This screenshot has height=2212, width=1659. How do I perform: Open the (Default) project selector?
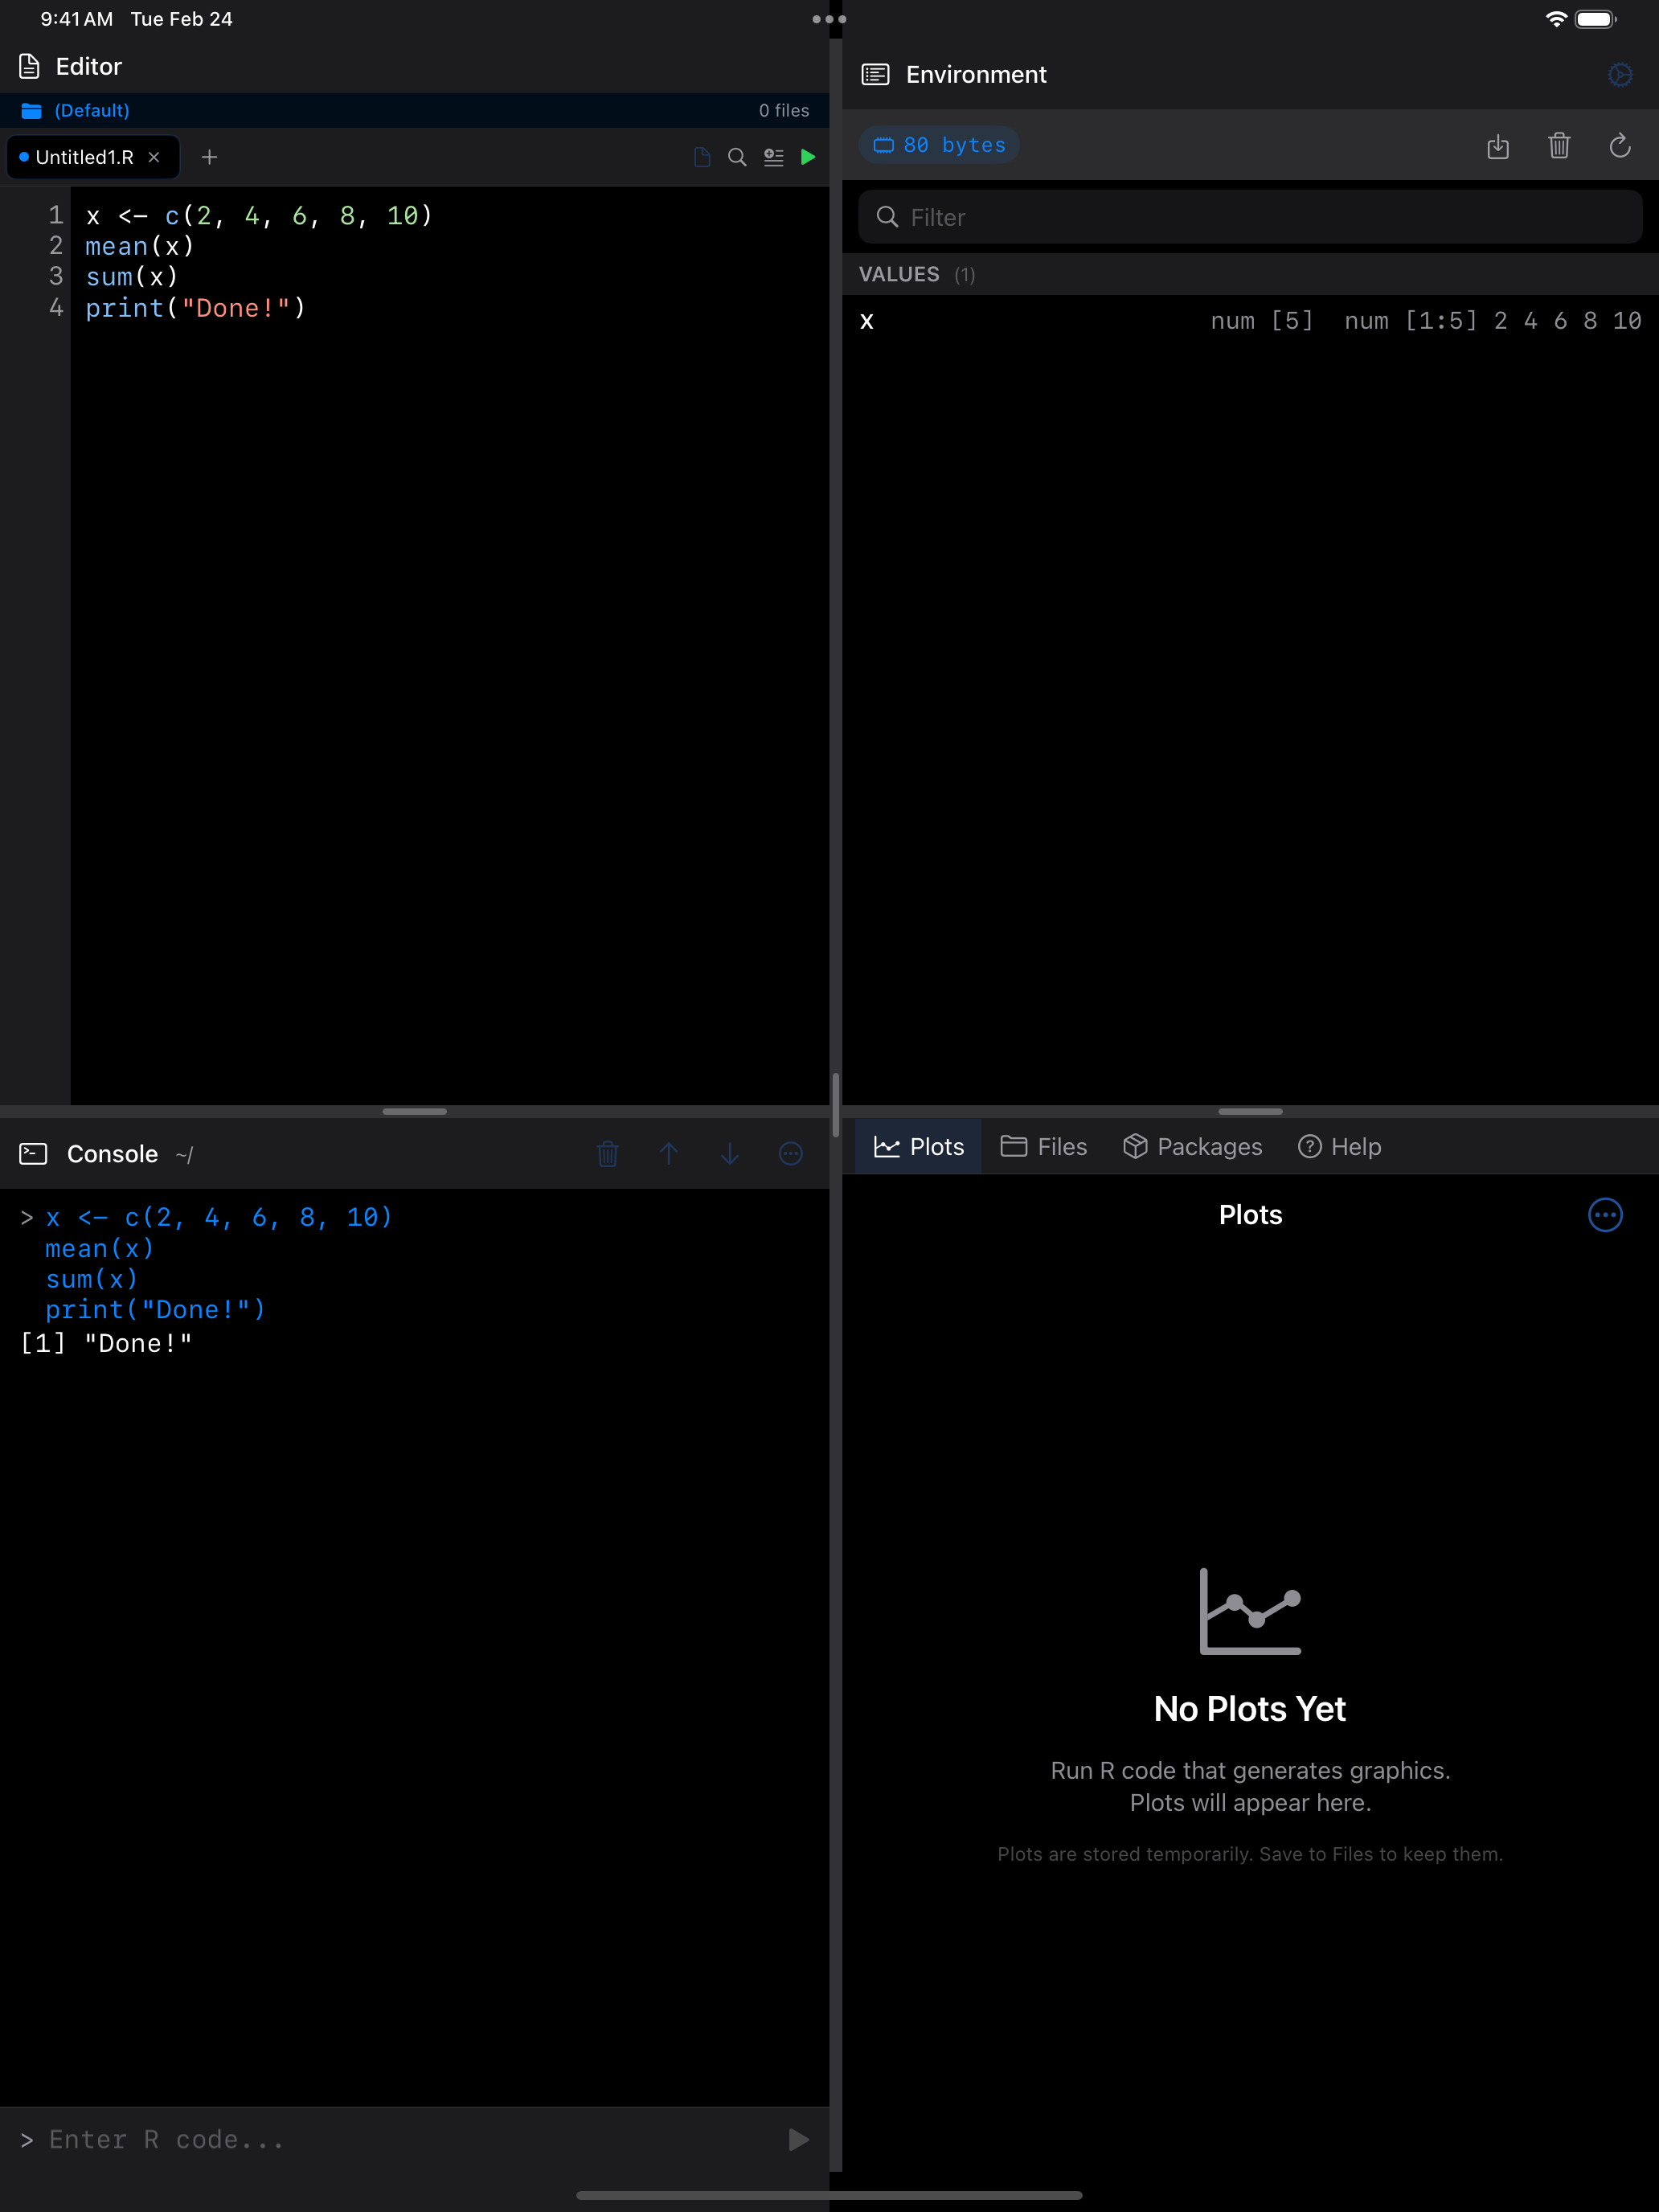pos(91,110)
